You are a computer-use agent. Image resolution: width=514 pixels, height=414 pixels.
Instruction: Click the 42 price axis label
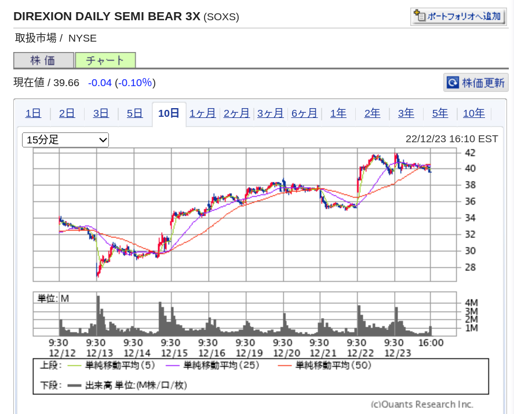pos(471,153)
